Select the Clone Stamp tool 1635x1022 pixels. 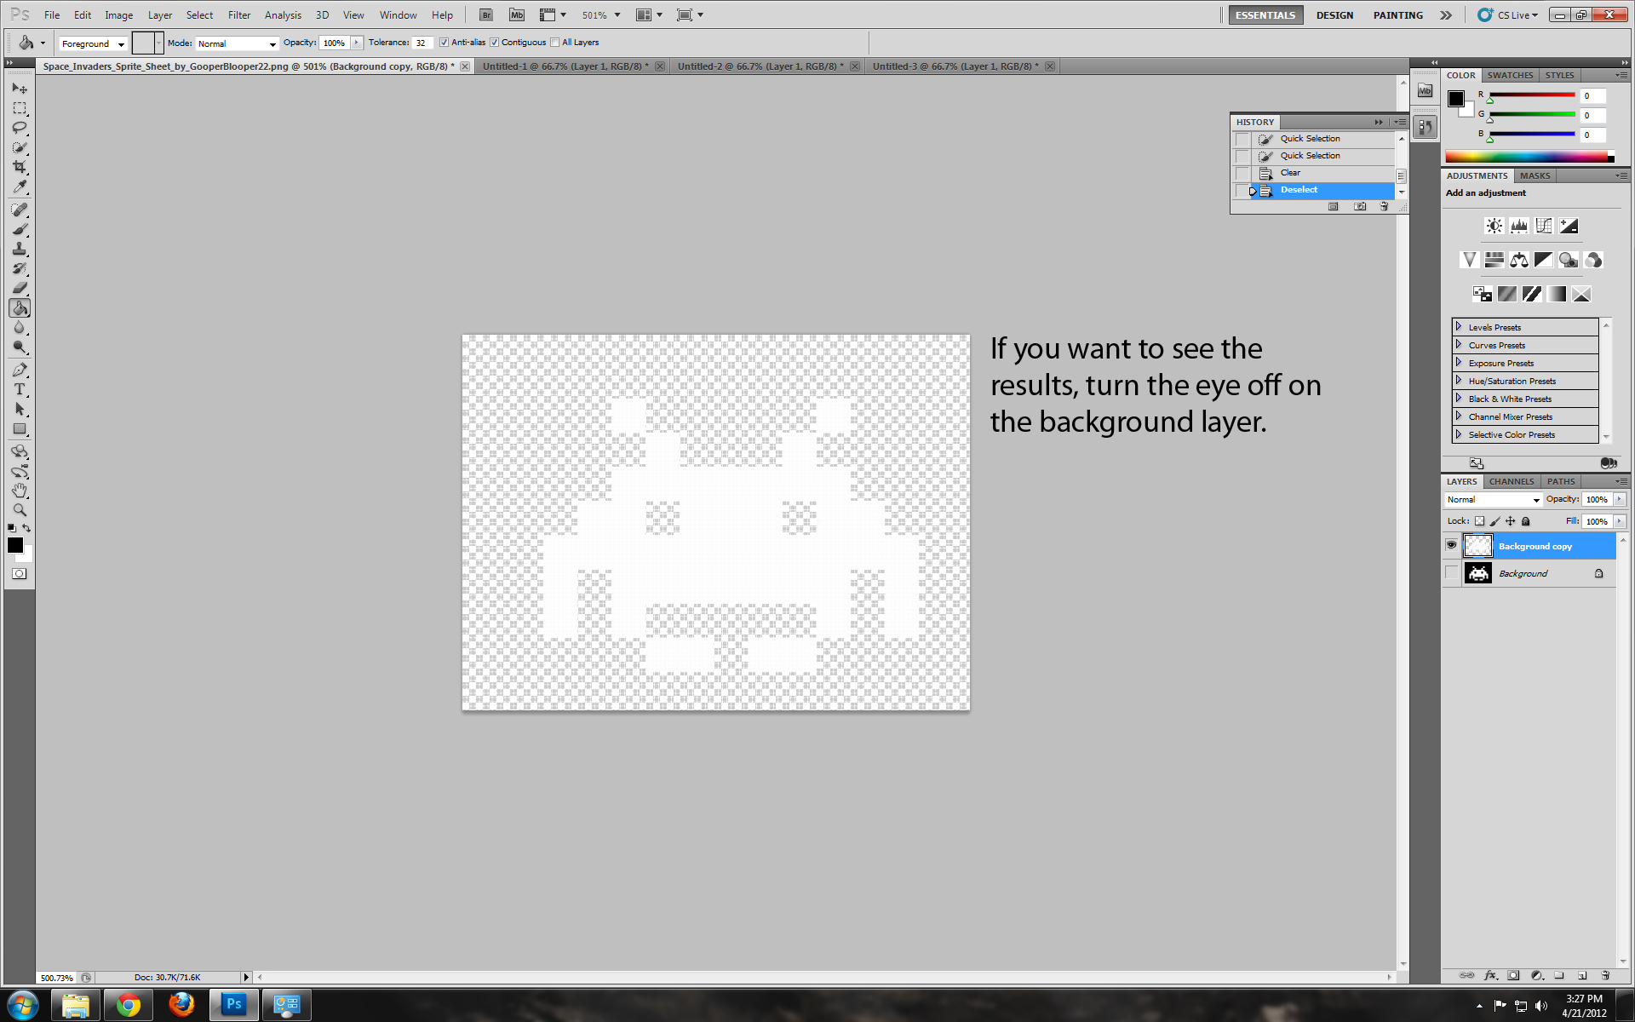20,249
